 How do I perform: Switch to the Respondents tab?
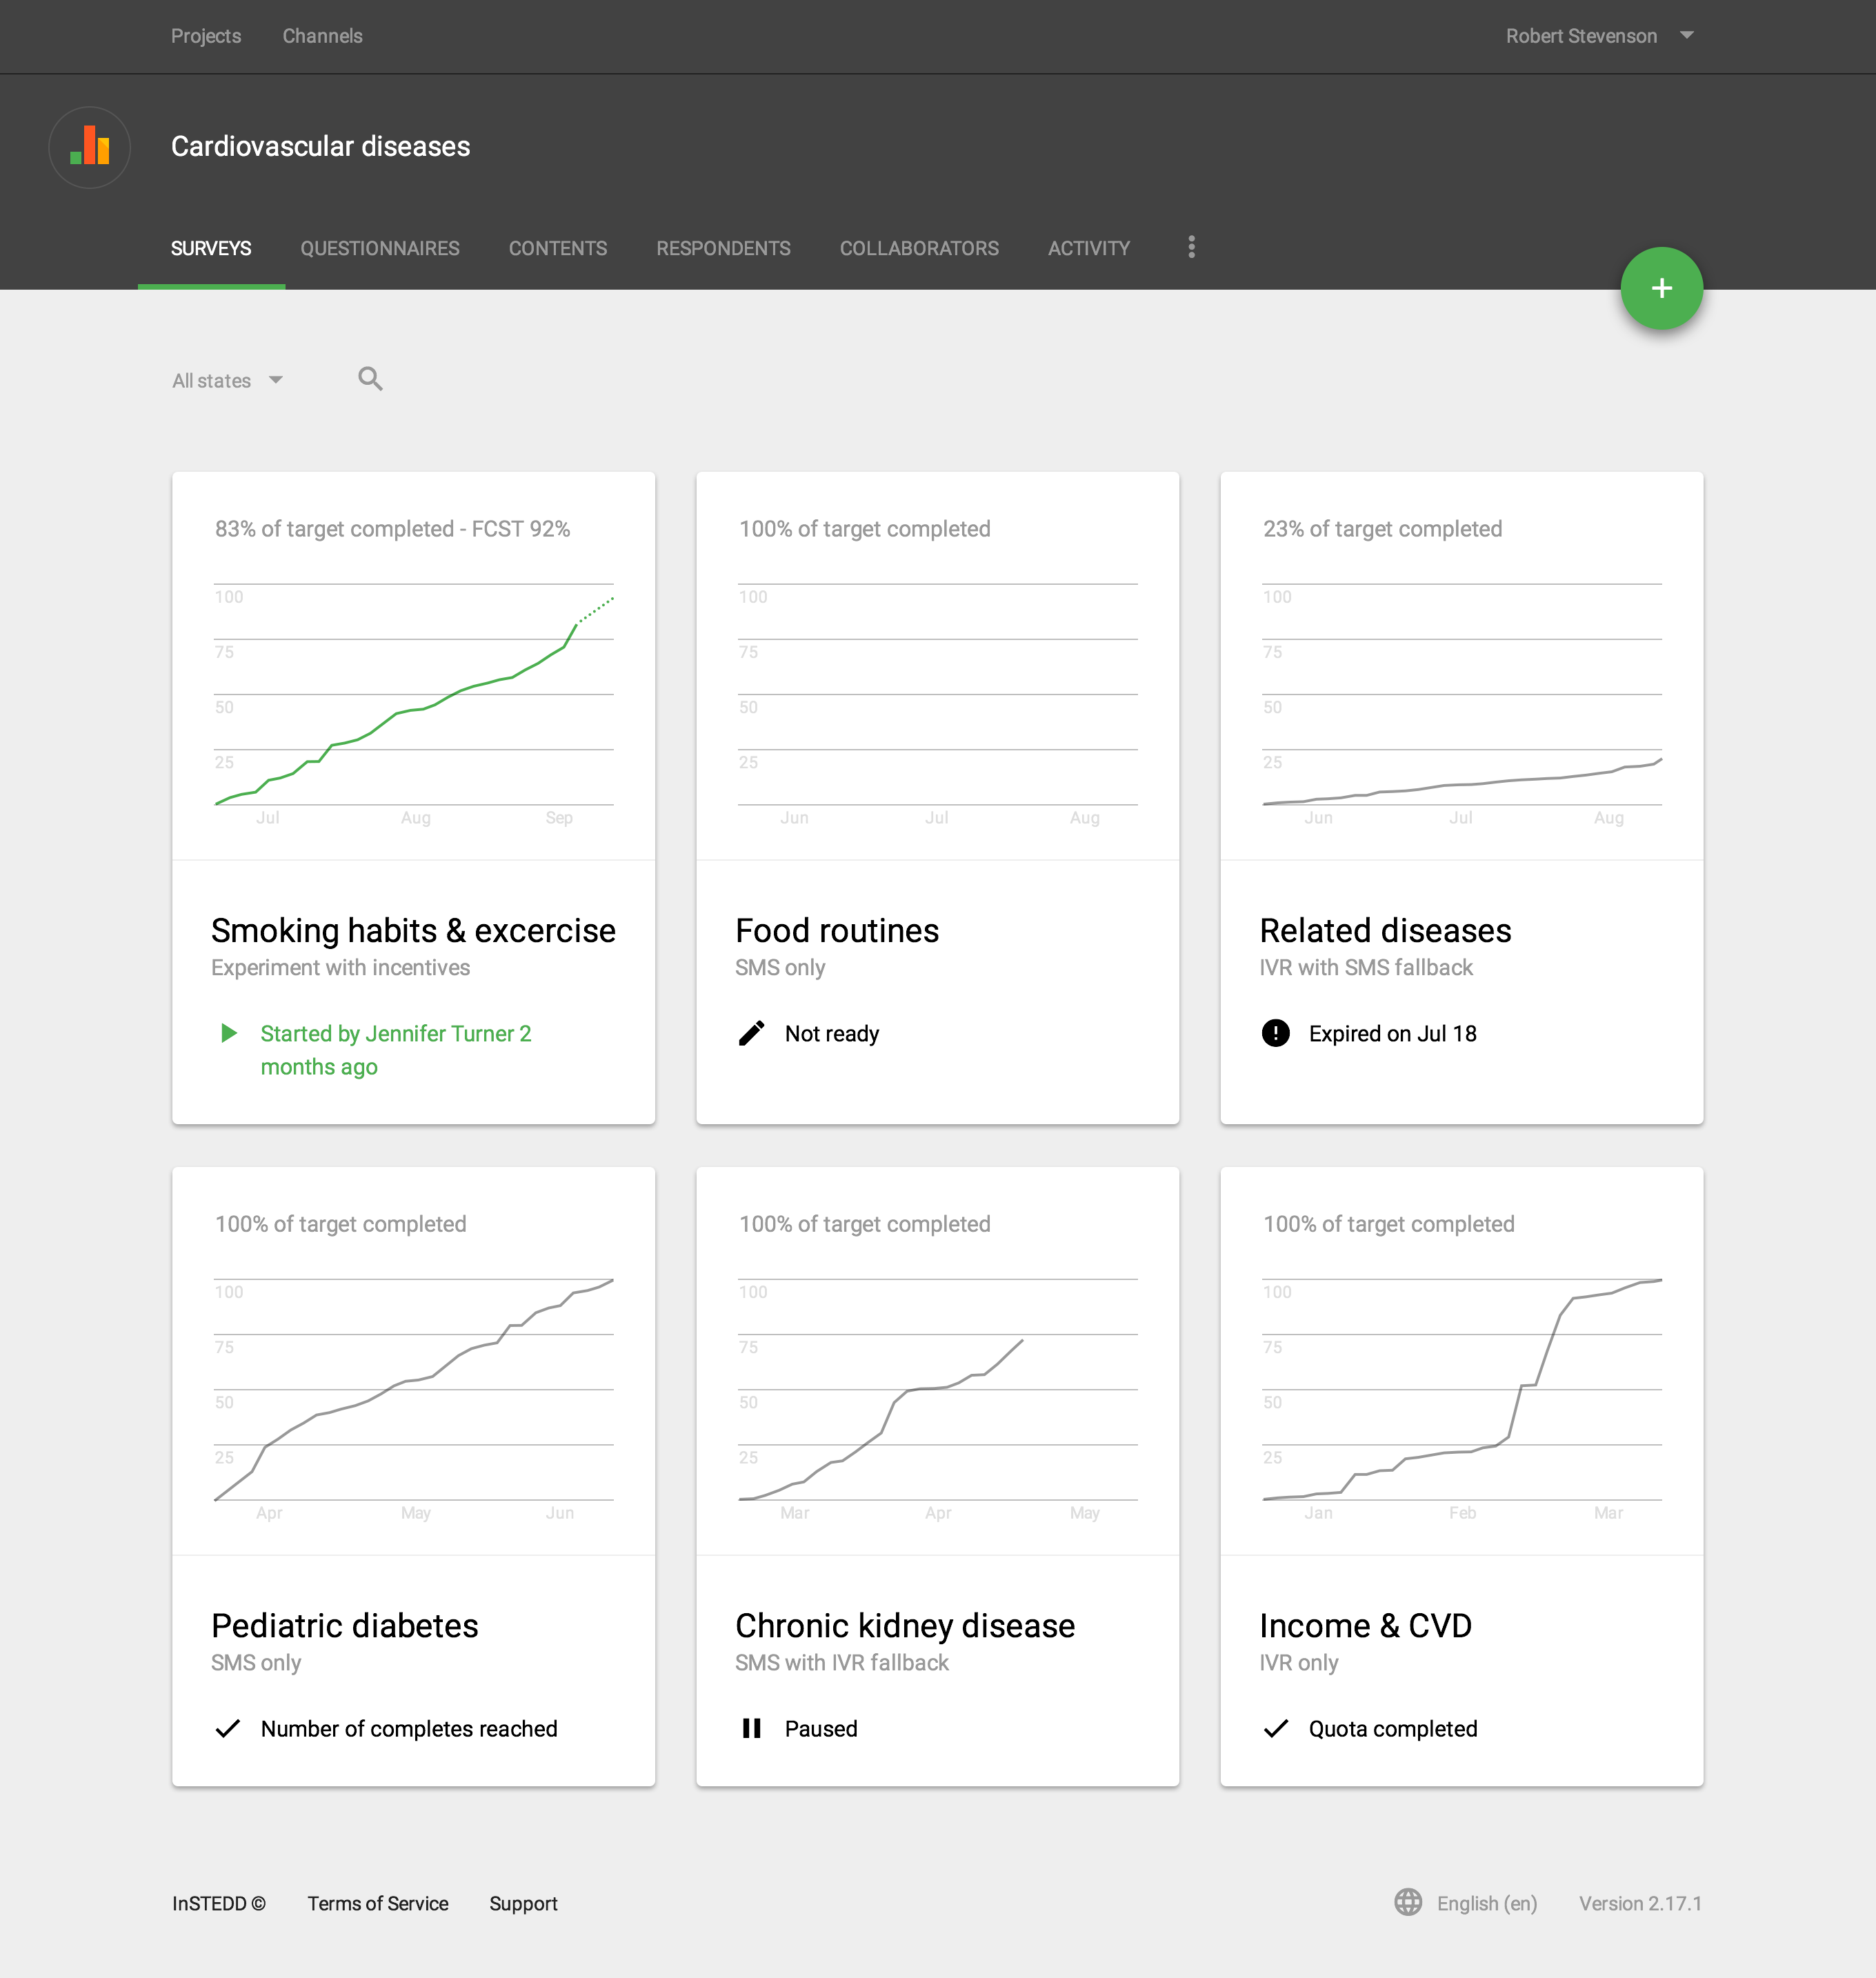[x=723, y=248]
